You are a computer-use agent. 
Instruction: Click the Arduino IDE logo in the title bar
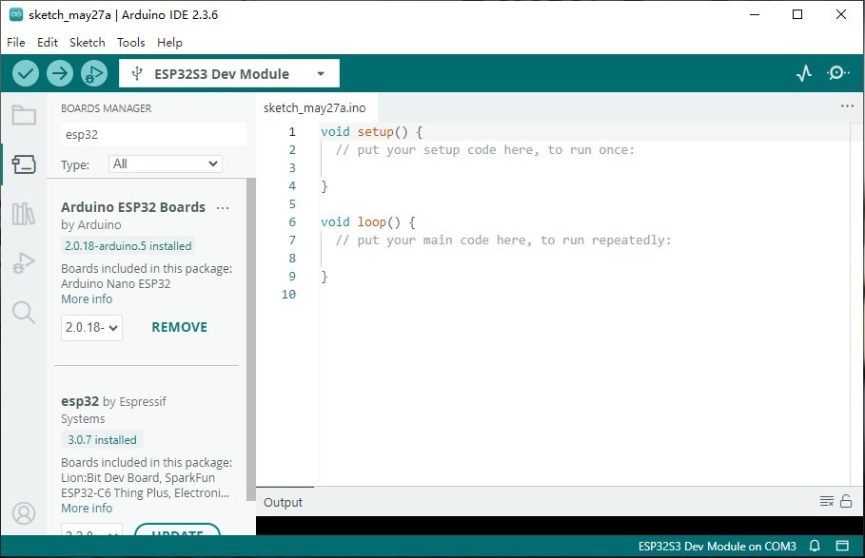(x=16, y=15)
